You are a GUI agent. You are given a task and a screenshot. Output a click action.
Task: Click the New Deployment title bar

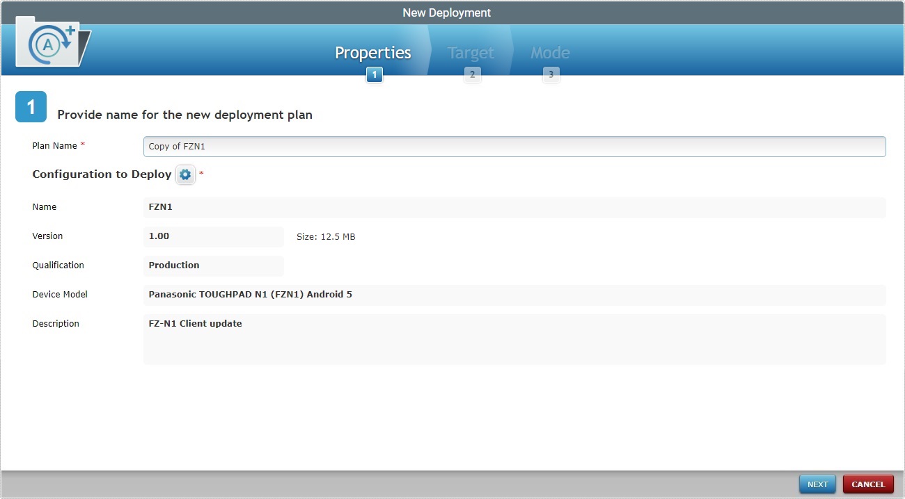(446, 12)
